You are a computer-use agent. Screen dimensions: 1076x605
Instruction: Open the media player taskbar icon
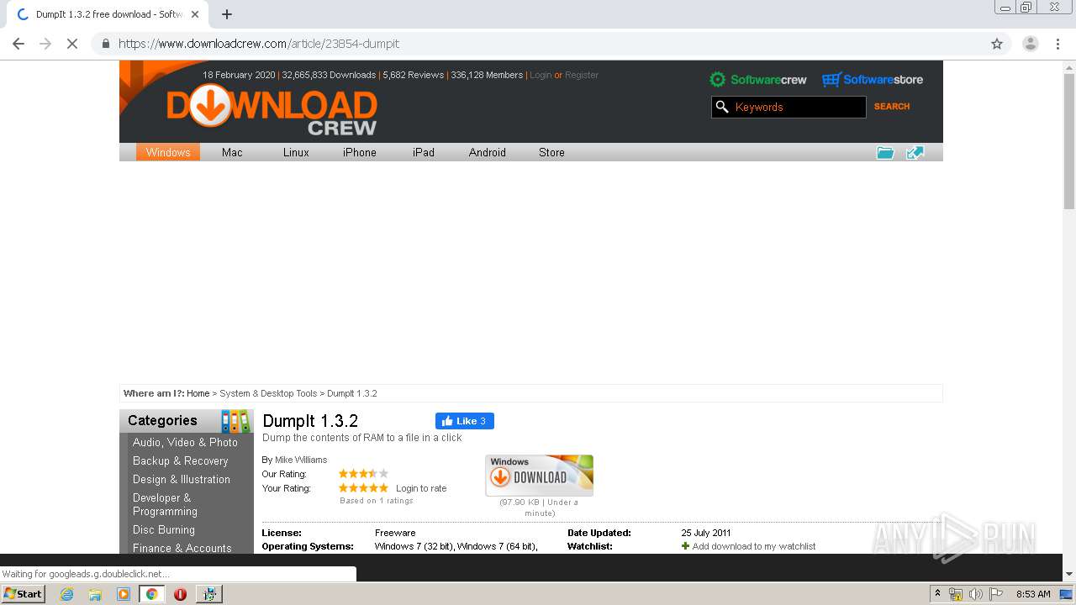[x=124, y=594]
